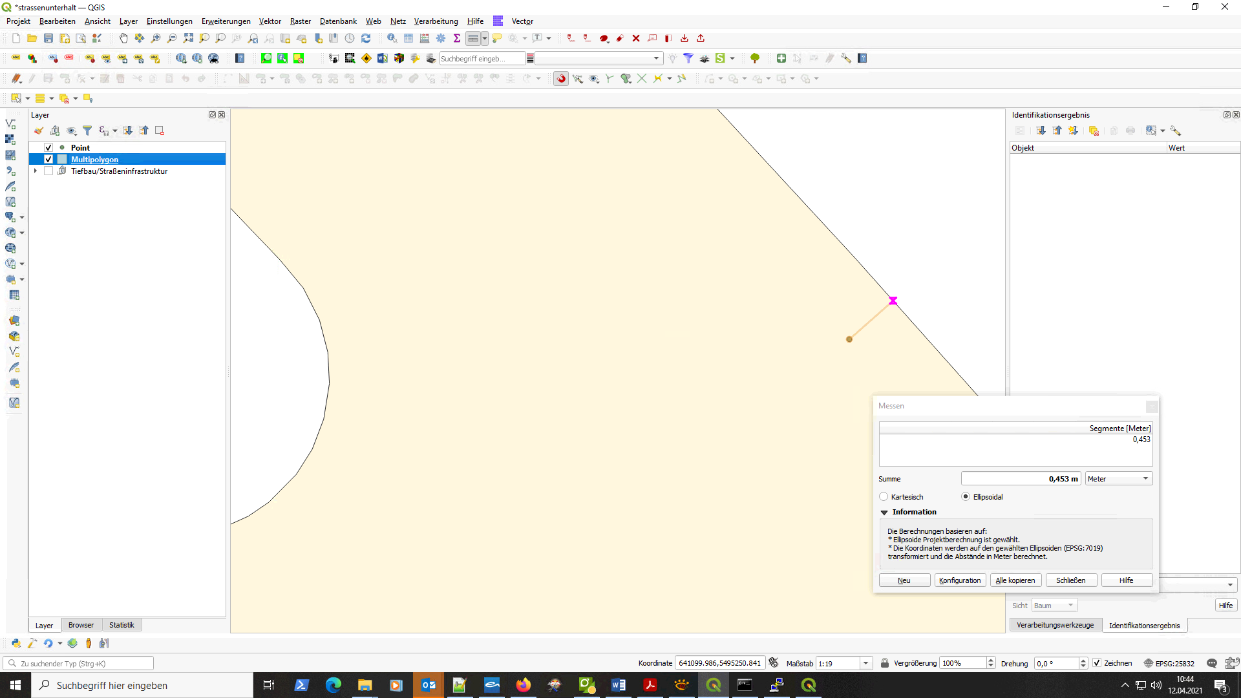Switch to the Statistik tab
The width and height of the screenshot is (1241, 698).
pos(122,625)
